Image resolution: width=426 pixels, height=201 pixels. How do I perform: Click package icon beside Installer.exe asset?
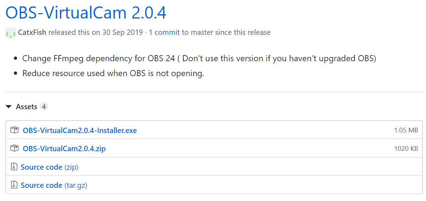(x=14, y=130)
